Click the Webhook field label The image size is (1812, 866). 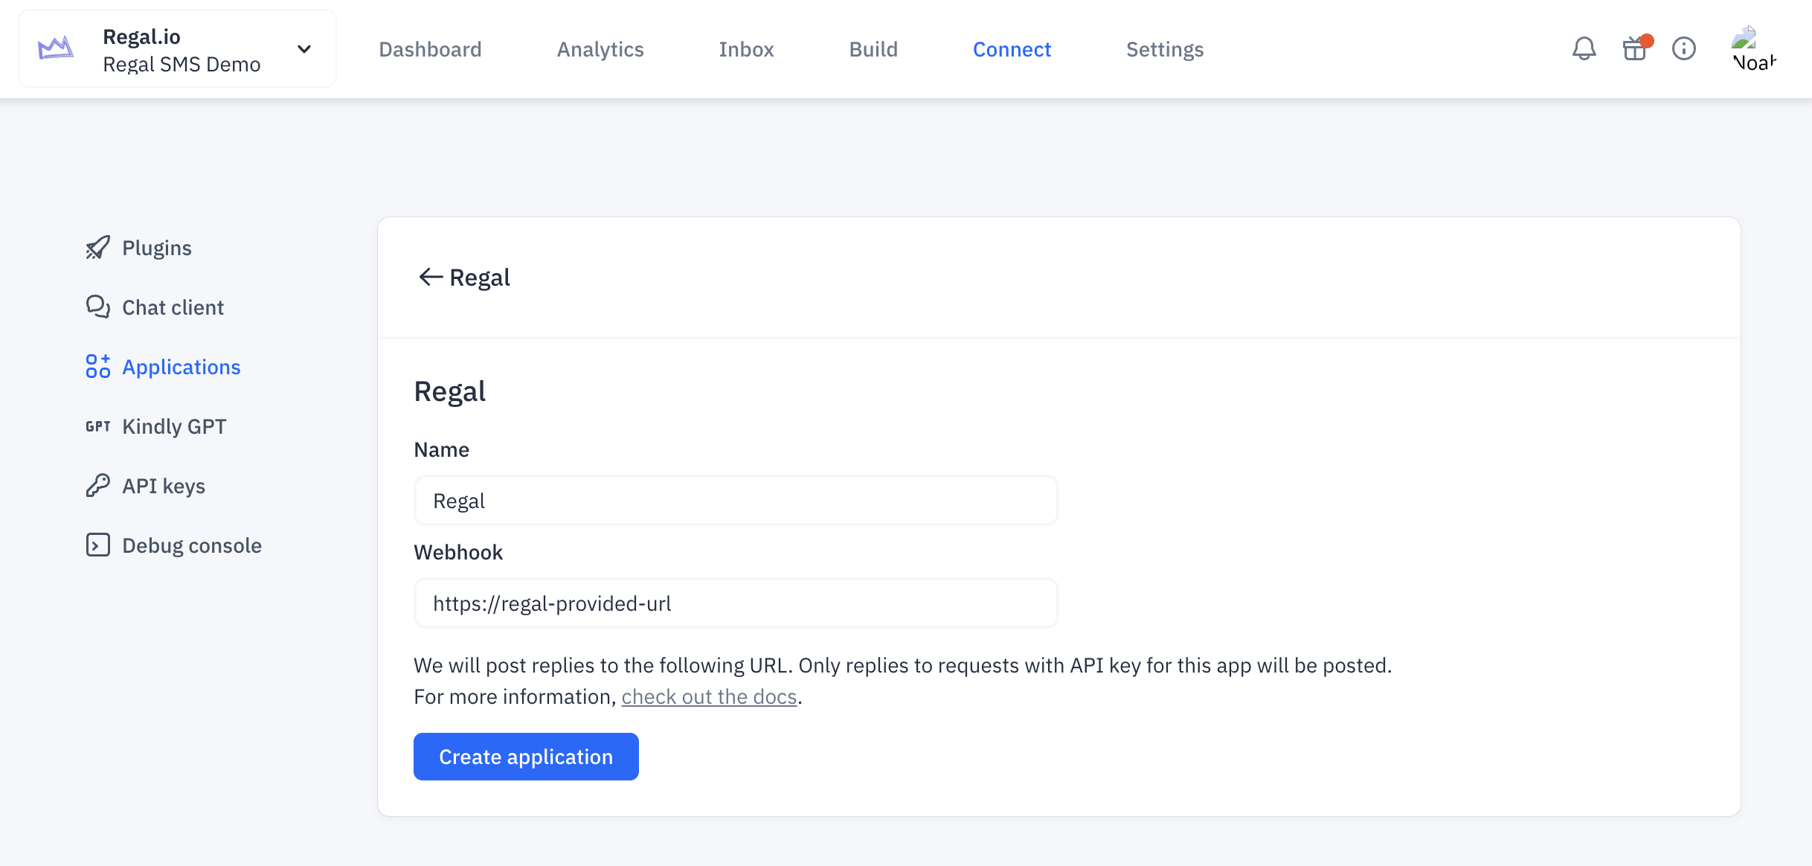[x=458, y=552]
